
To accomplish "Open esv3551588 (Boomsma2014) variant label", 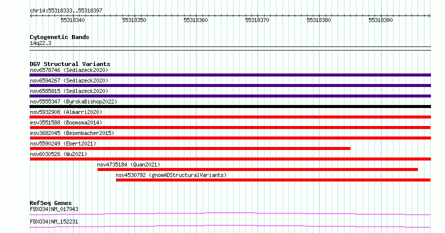I will point(66,122).
